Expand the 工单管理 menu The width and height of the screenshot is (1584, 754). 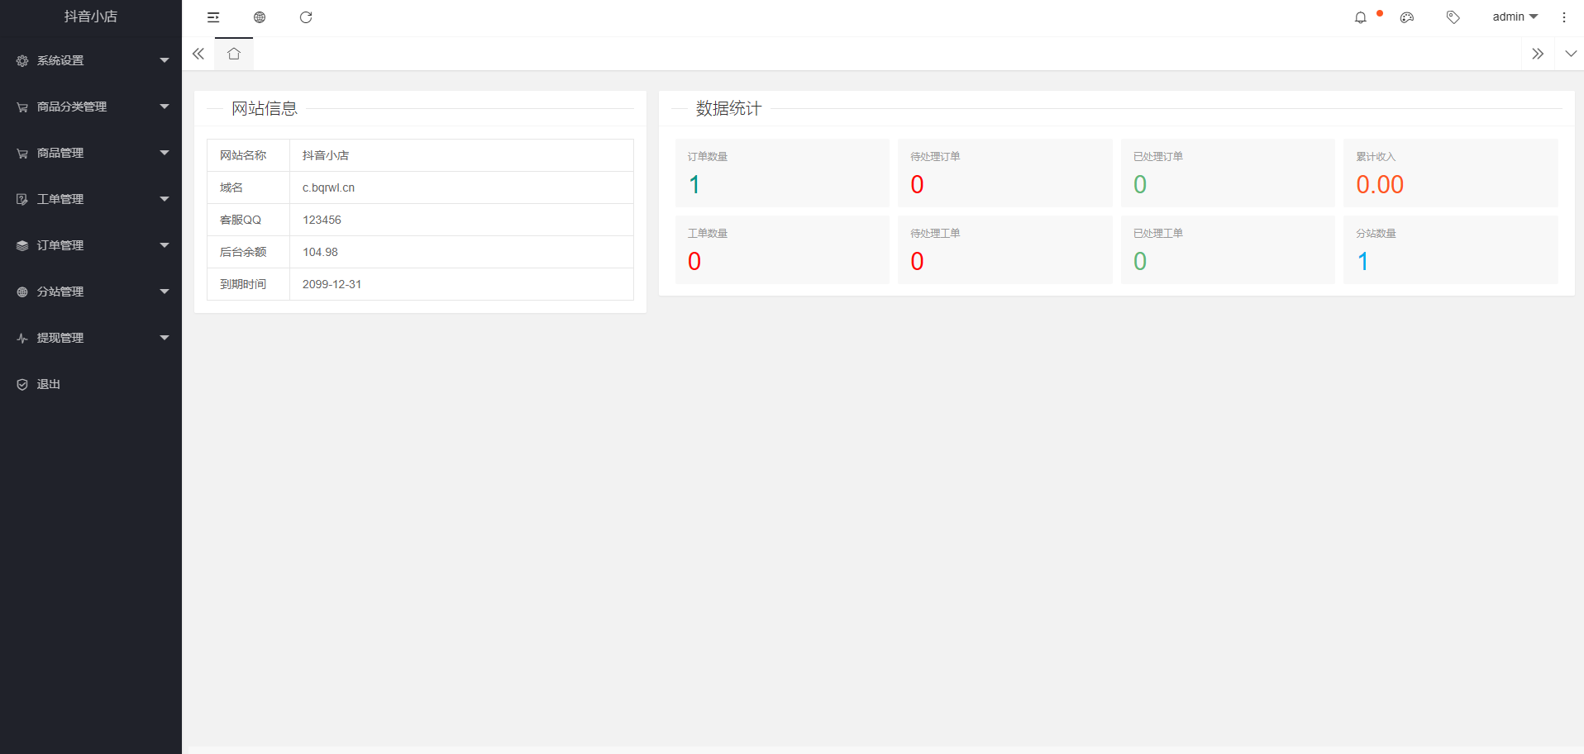tap(91, 199)
